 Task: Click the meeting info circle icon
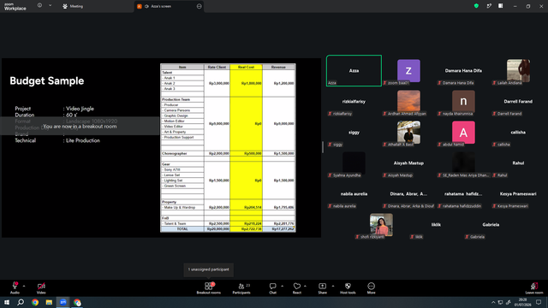(39, 6)
